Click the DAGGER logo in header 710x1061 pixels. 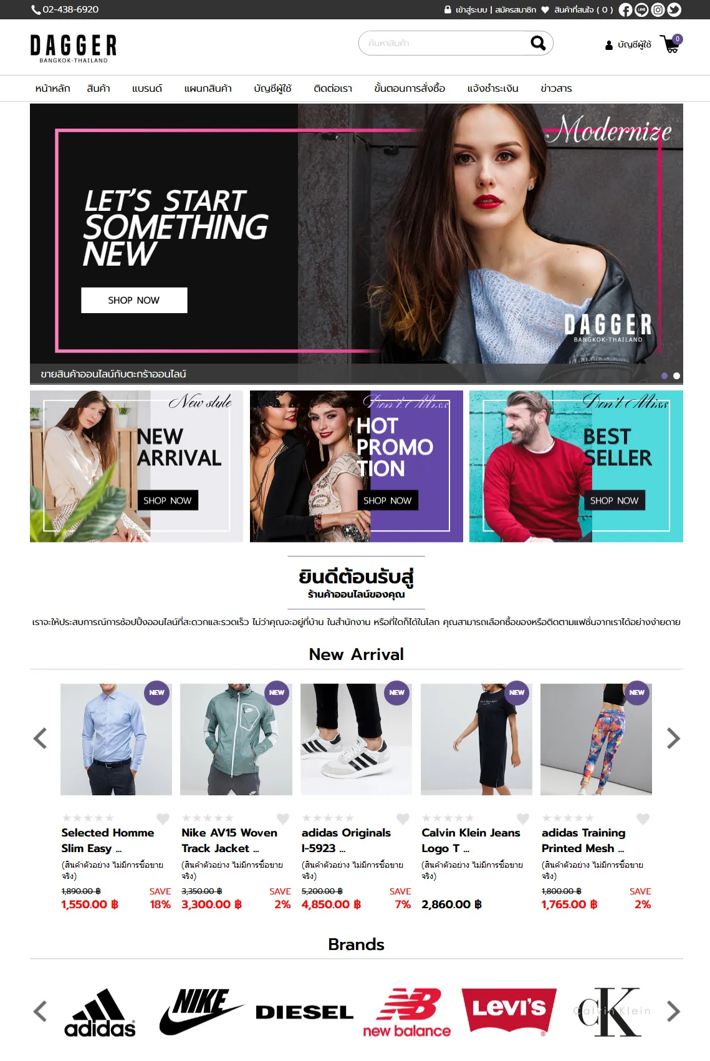(x=74, y=48)
